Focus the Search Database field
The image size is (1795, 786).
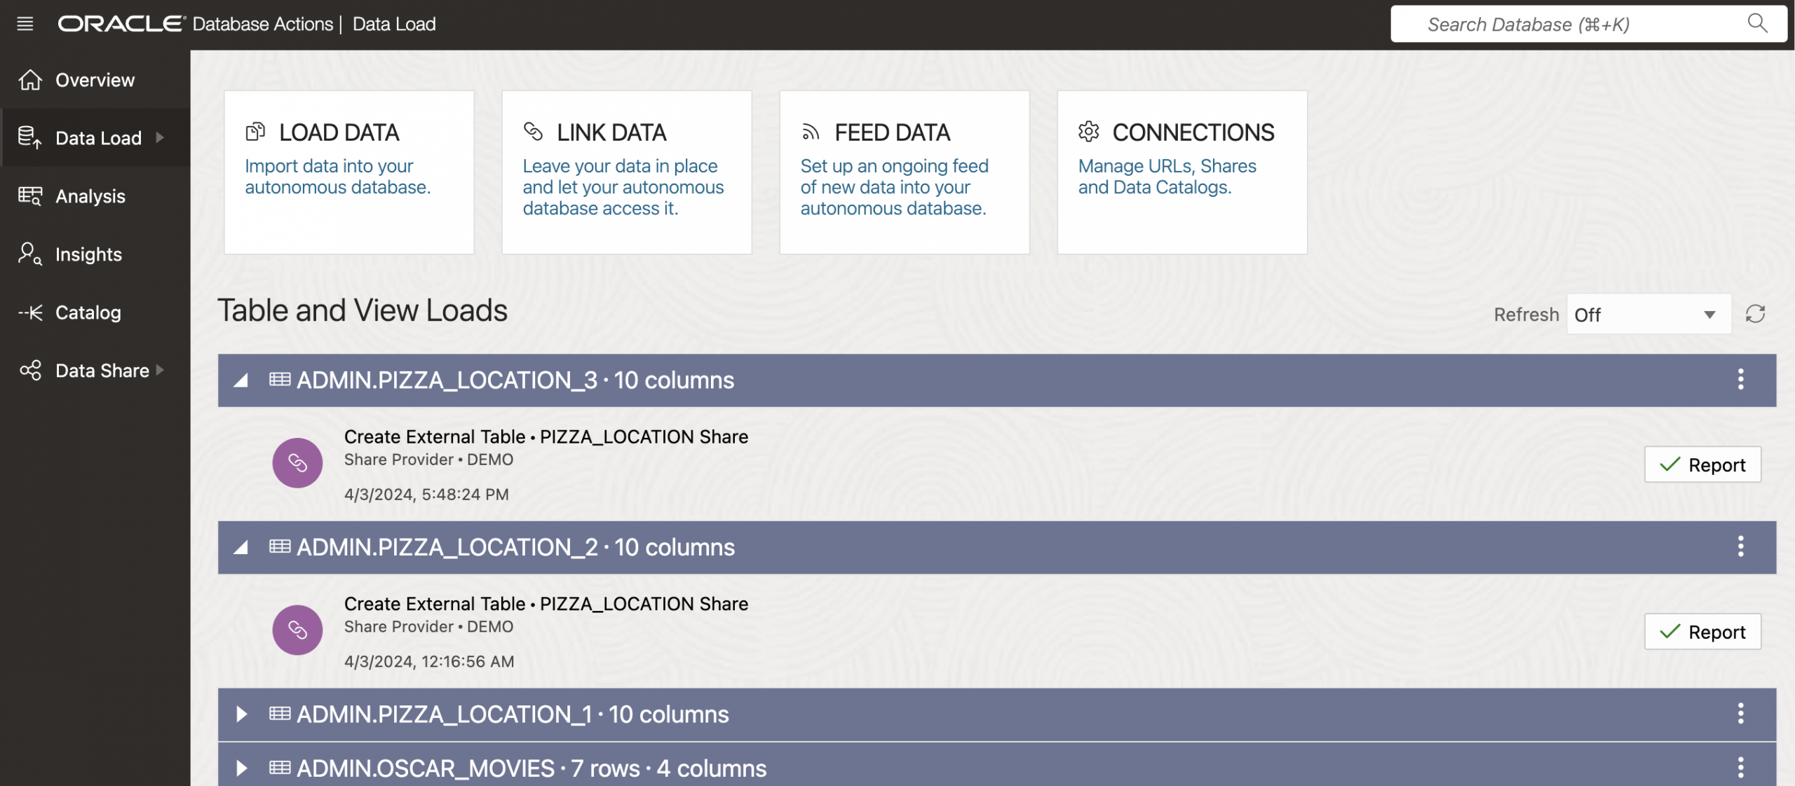(1571, 25)
